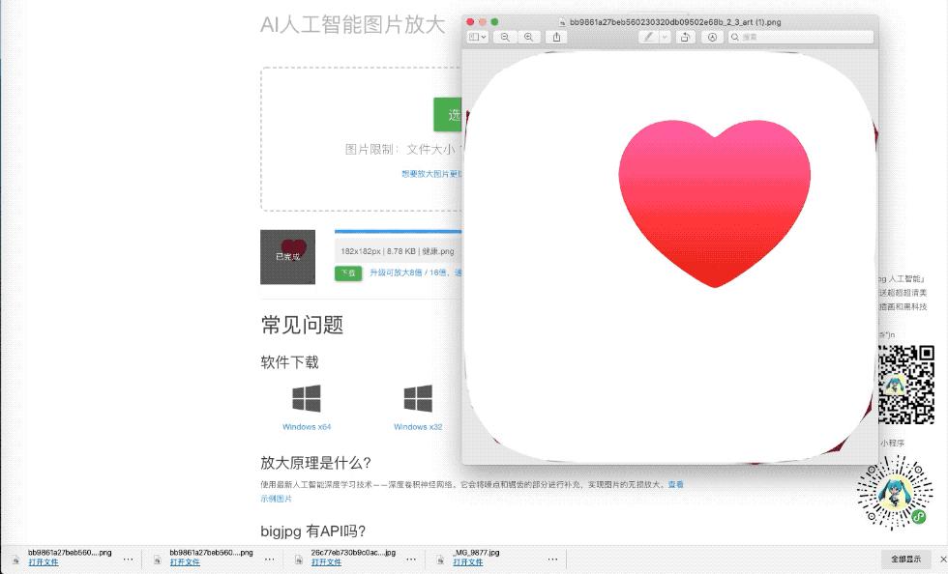948x574 pixels.
Task: Click the 已完成 heart image thumbnail
Action: click(287, 256)
